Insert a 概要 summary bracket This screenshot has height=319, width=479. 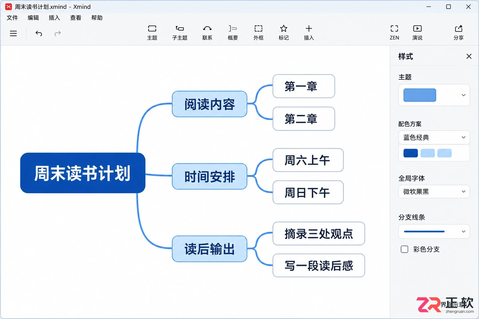pos(233,33)
